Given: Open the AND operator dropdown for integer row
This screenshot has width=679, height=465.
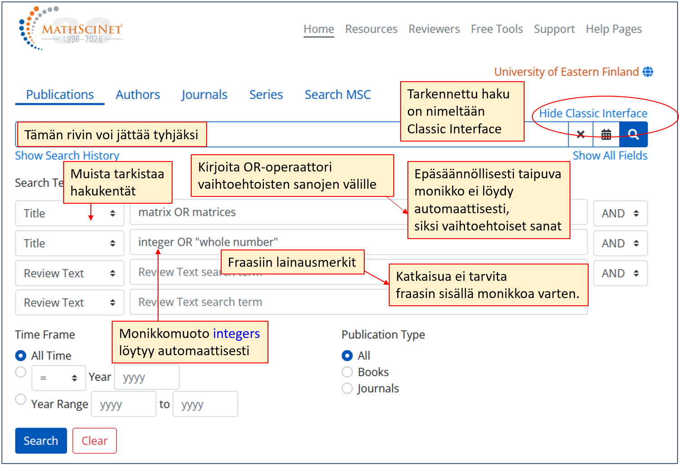Looking at the screenshot, I should click(620, 243).
